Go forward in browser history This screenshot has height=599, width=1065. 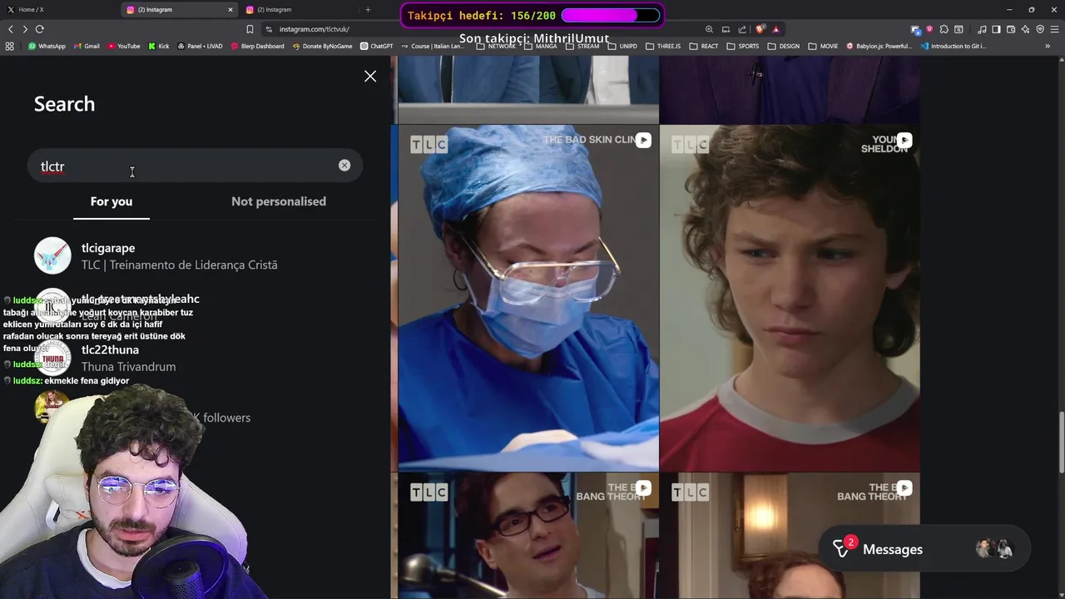pos(25,29)
